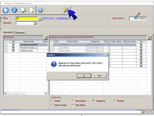Select Categoria sort radio button
The image size is (154, 116).
coord(94,101)
